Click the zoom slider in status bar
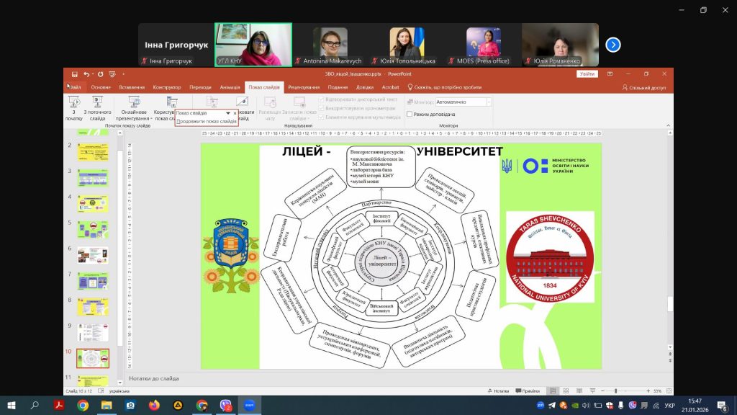 tap(617, 391)
